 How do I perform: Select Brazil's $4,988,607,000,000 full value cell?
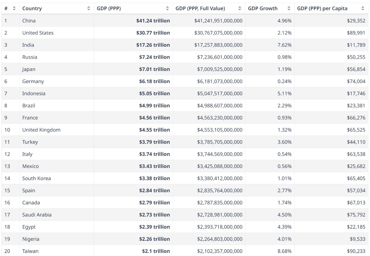click(218, 106)
